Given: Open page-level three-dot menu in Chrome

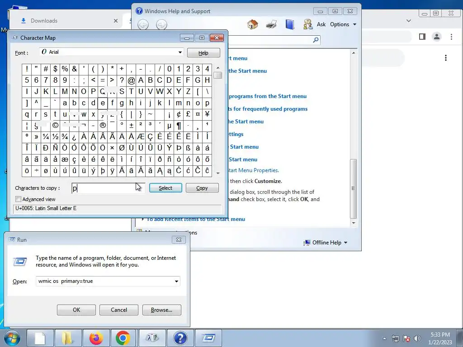Looking at the screenshot, I should coord(446,58).
